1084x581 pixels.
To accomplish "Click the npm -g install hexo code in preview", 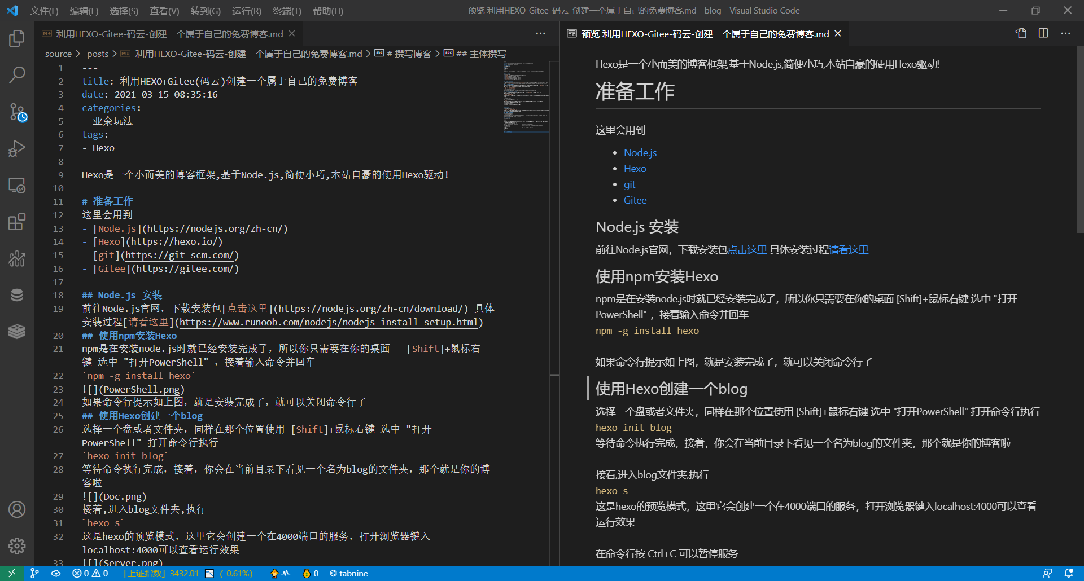I will tap(647, 331).
